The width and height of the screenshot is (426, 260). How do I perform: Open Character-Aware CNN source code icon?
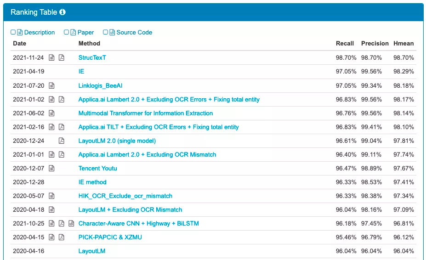coord(71,223)
